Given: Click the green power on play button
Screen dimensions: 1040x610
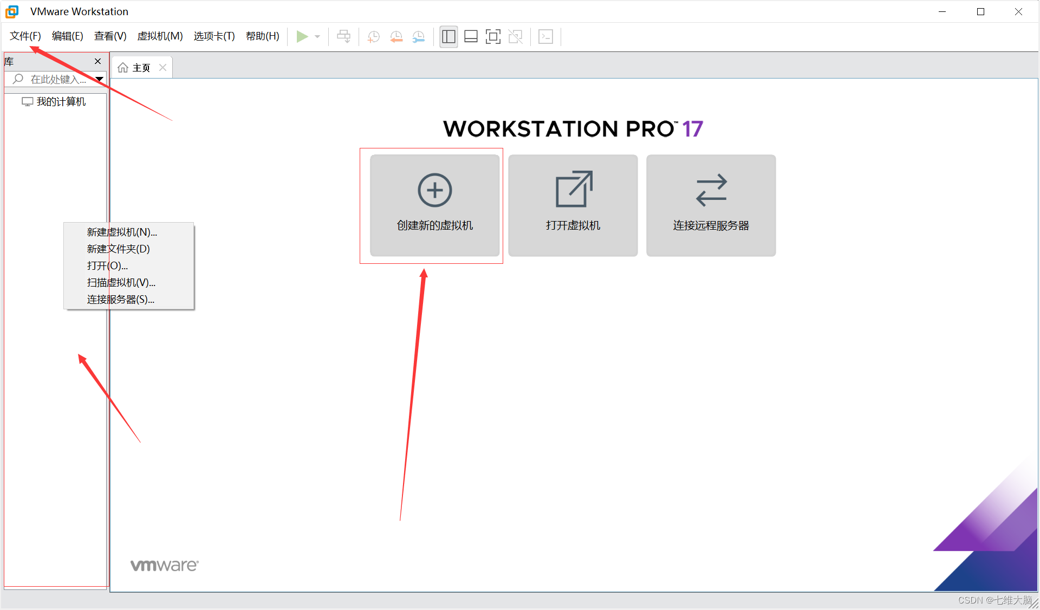Looking at the screenshot, I should point(302,36).
